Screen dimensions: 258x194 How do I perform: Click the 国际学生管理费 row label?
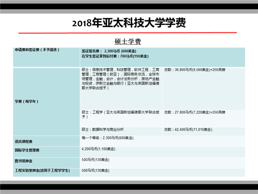[27, 150]
